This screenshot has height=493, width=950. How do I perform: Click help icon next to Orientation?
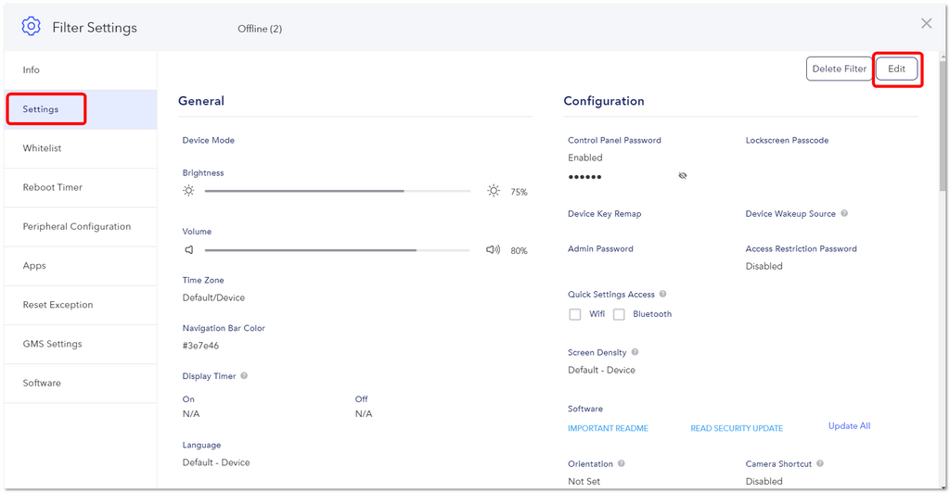(x=622, y=463)
